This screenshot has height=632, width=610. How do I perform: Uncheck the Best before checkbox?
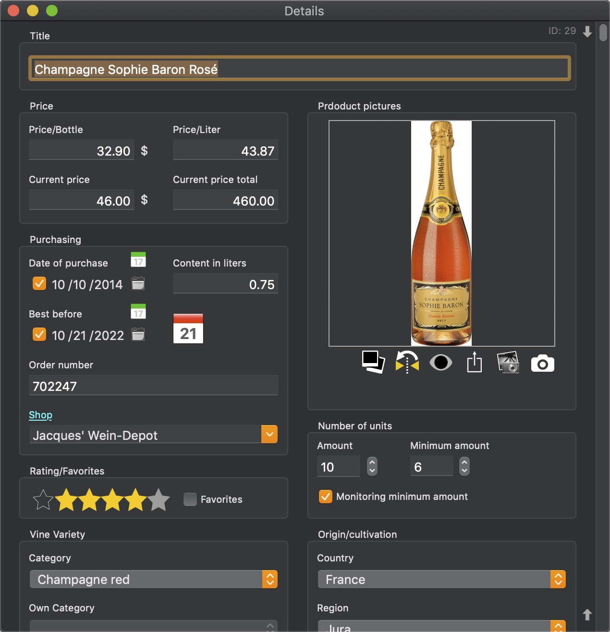pyautogui.click(x=39, y=334)
